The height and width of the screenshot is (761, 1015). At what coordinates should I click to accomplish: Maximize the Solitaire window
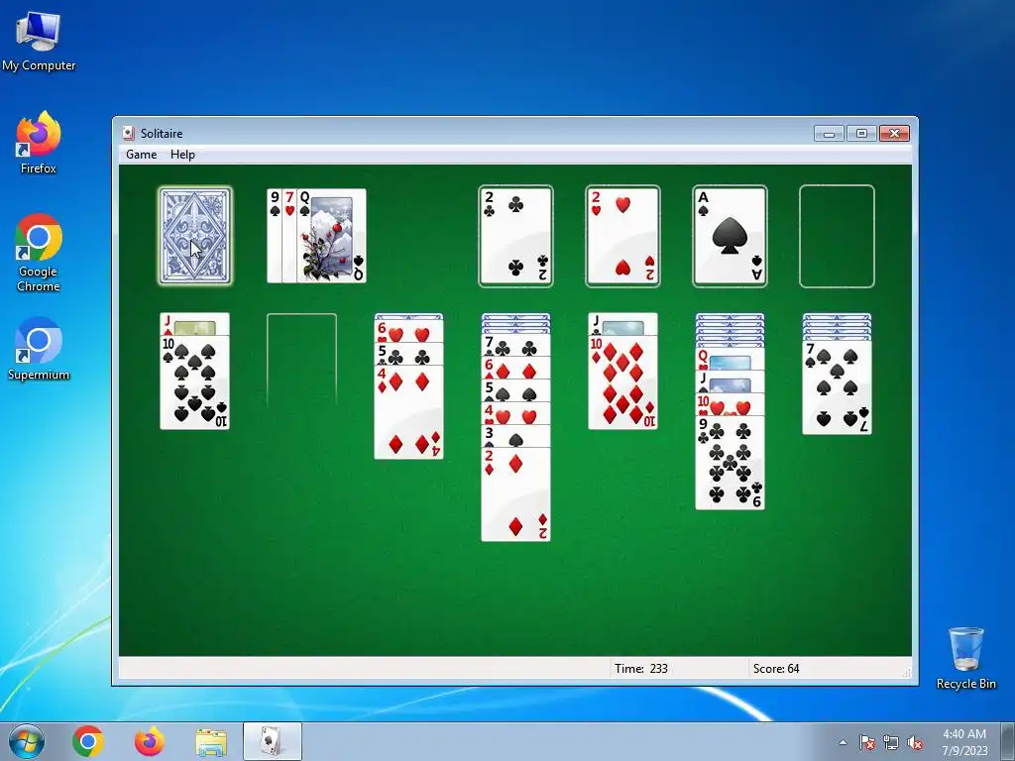tap(861, 134)
